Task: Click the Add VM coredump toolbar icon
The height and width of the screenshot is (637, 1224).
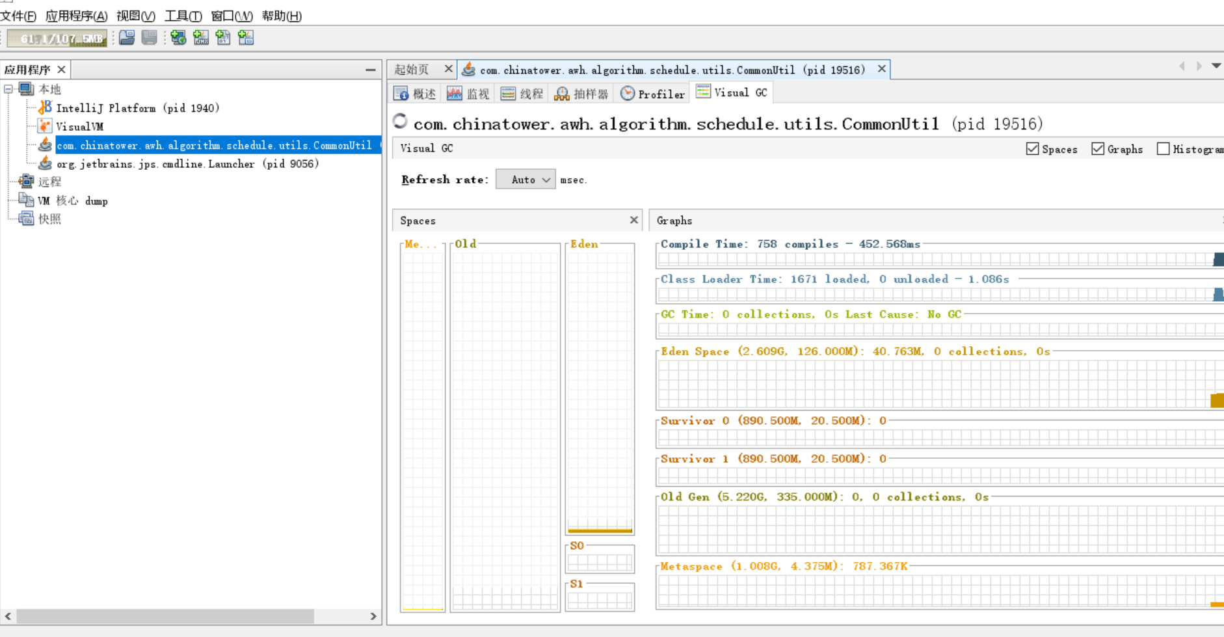Action: tap(223, 38)
